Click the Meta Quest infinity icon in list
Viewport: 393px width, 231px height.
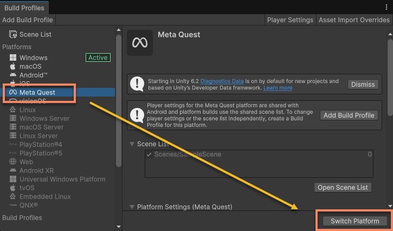pyautogui.click(x=13, y=92)
